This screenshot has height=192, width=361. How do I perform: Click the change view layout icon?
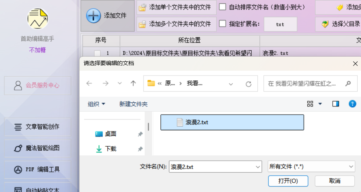pyautogui.click(x=310, y=104)
